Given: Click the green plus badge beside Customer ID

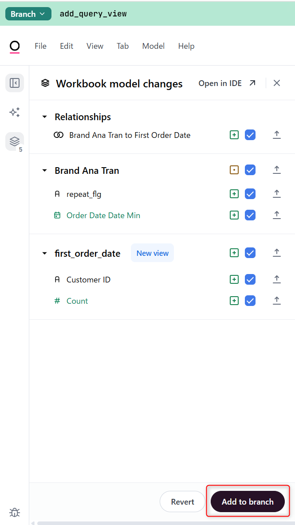Looking at the screenshot, I should [x=234, y=279].
